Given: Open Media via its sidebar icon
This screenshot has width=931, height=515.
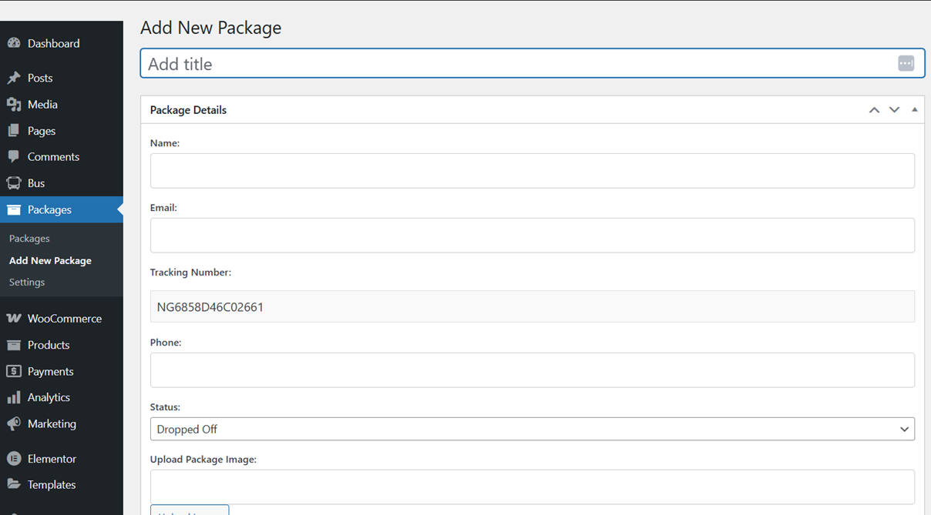Looking at the screenshot, I should pos(14,105).
